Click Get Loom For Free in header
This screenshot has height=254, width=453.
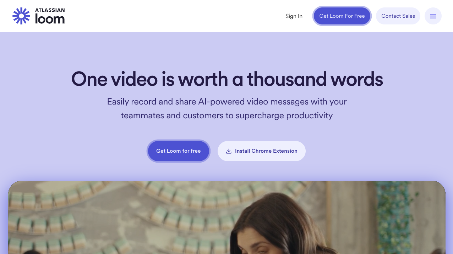click(x=342, y=16)
